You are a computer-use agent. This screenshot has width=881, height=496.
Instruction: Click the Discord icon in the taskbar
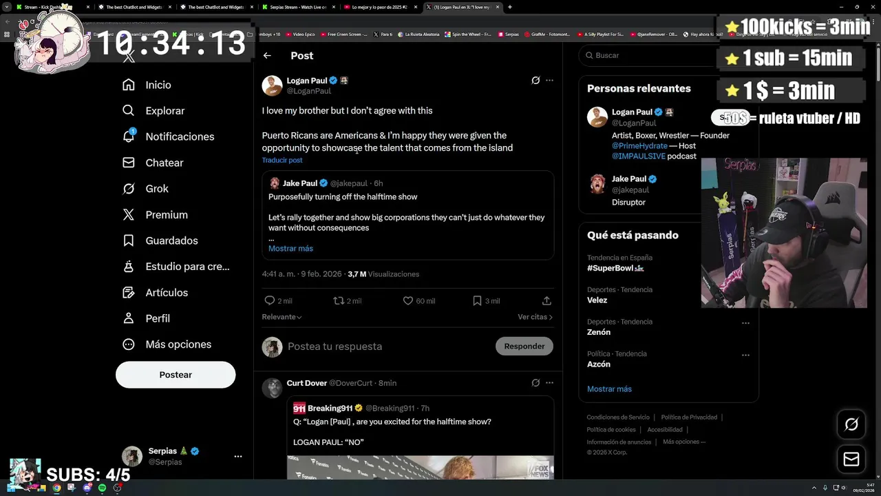tap(87, 488)
